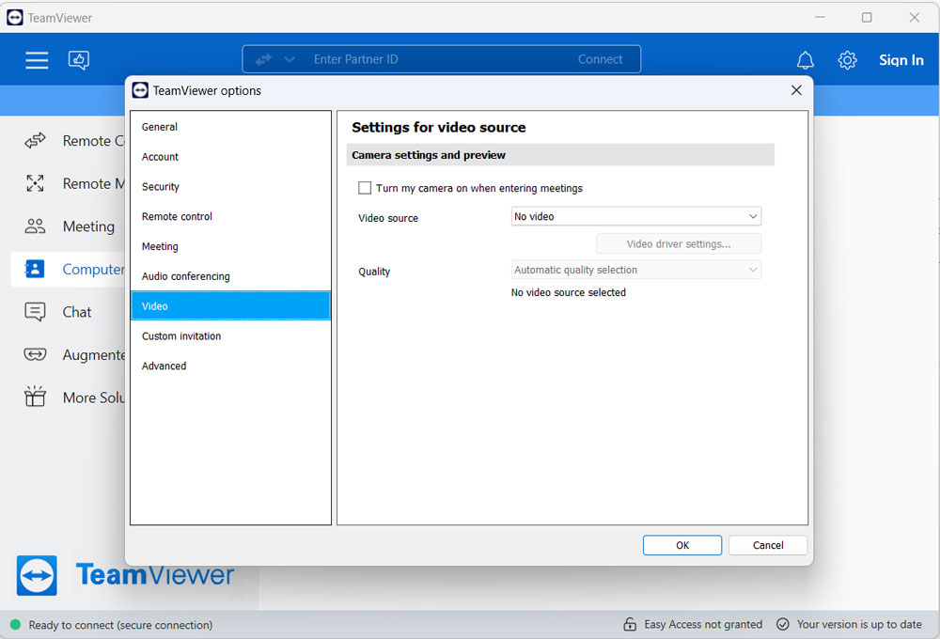Click the Easy Access unlocked padlock icon
This screenshot has width=940, height=639.
(x=630, y=624)
